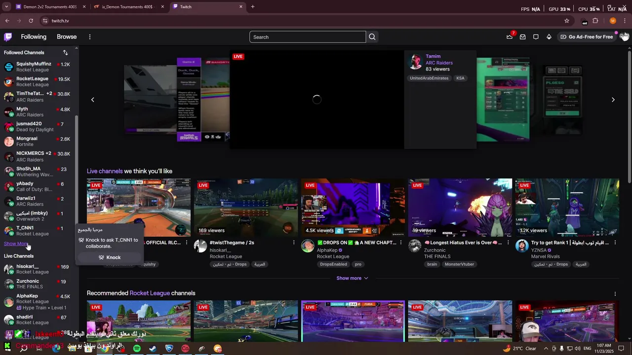Open options for DROPS ON stream card
Image resolution: width=632 pixels, height=355 pixels.
pos(400,243)
